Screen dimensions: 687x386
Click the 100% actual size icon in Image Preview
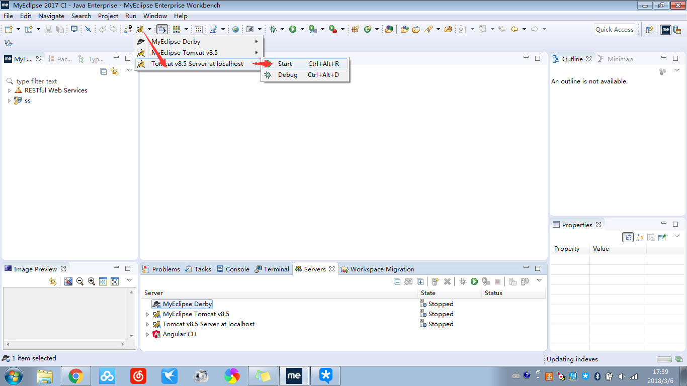point(103,281)
